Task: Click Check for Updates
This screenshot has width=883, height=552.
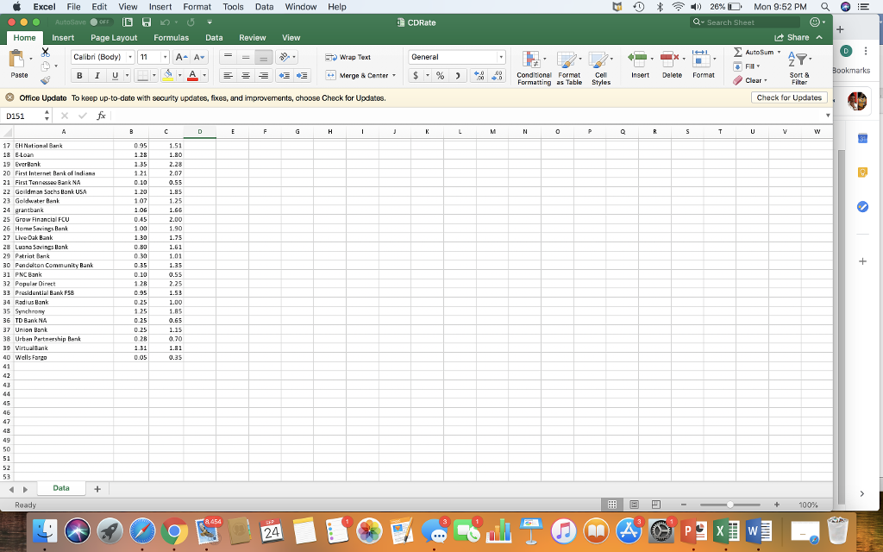Action: pyautogui.click(x=789, y=97)
